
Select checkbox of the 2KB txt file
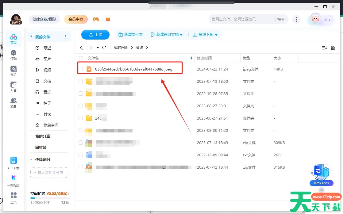coord(81,155)
